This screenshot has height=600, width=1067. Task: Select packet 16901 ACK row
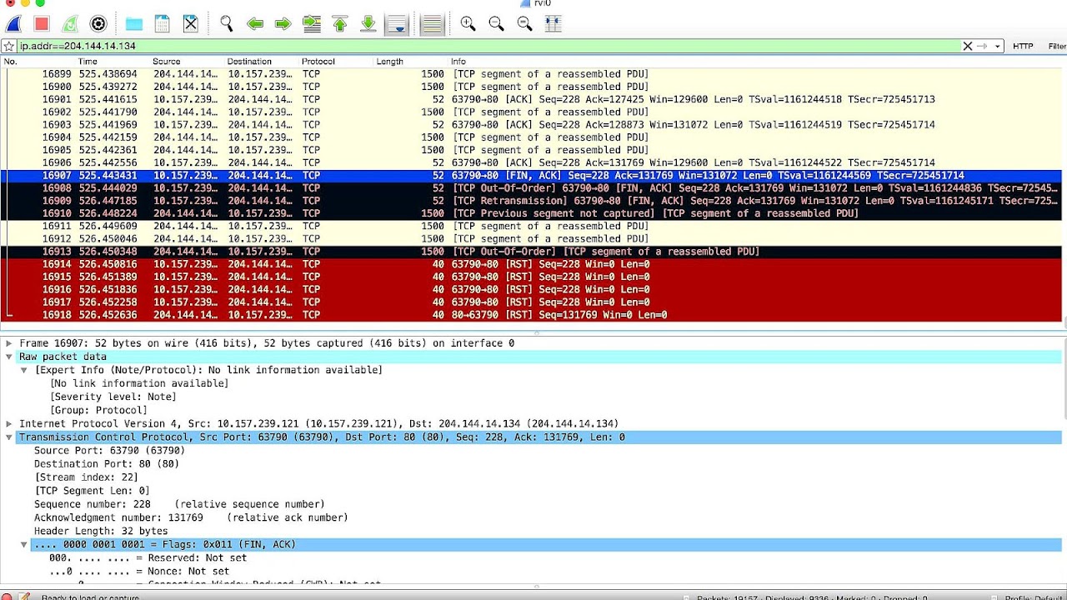pyautogui.click(x=531, y=99)
